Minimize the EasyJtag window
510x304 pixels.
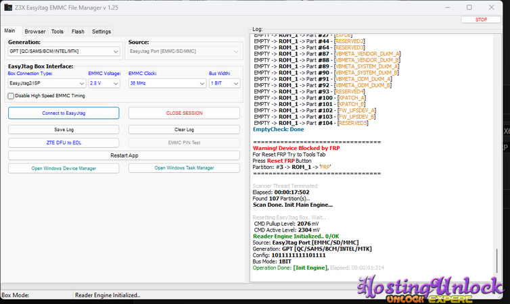click(x=438, y=7)
